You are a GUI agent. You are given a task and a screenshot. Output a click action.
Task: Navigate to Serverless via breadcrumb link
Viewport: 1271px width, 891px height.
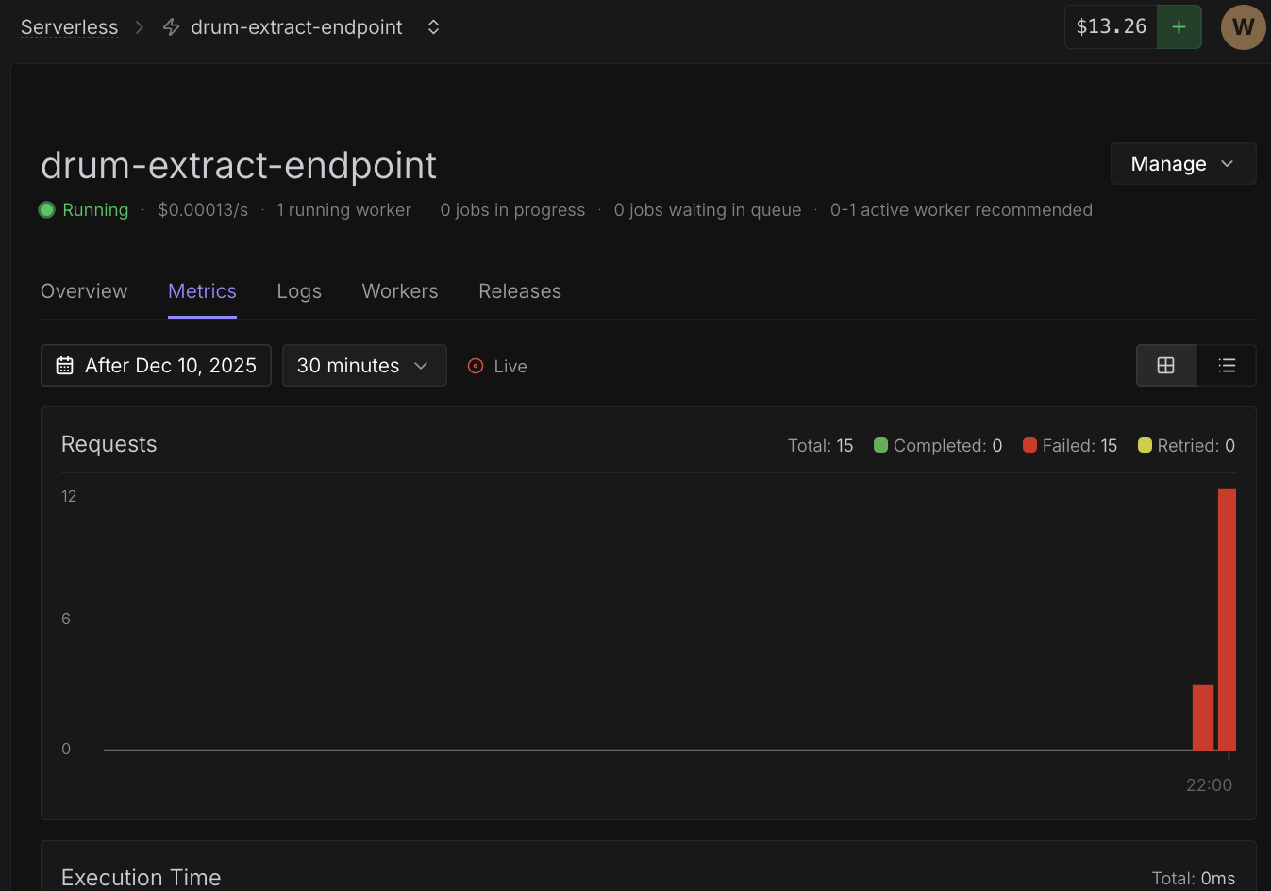pos(69,26)
